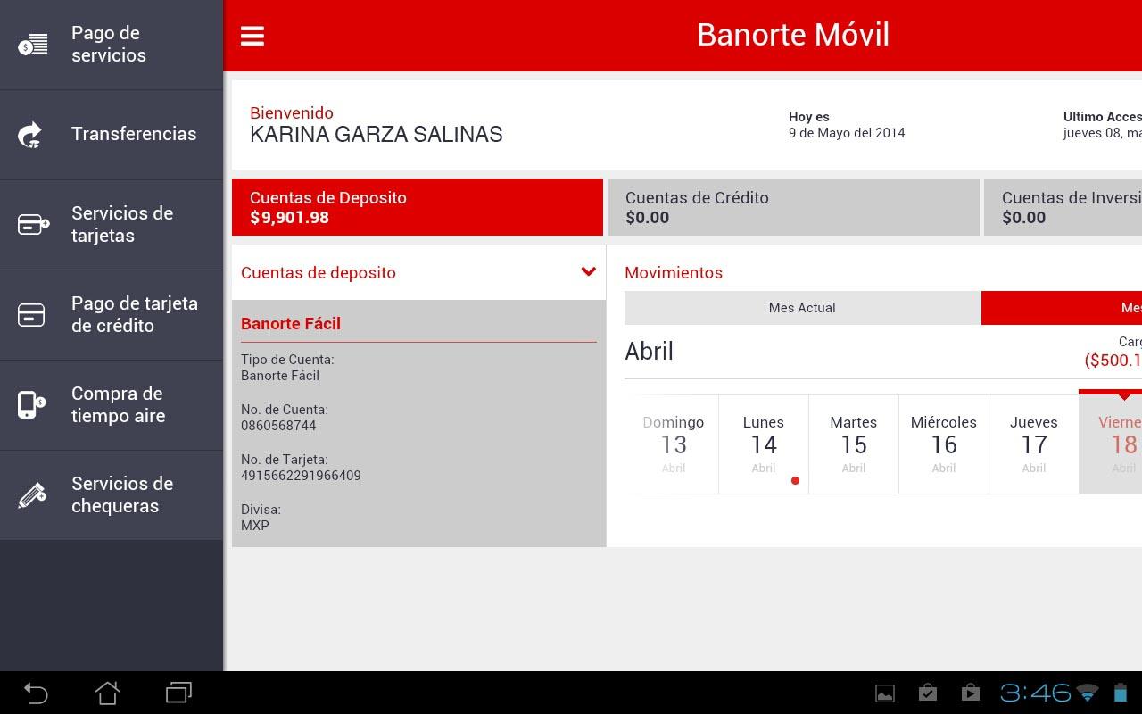1142x714 pixels.
Task: Tap the Pago de tarjeta de crédito icon
Action: click(x=31, y=315)
